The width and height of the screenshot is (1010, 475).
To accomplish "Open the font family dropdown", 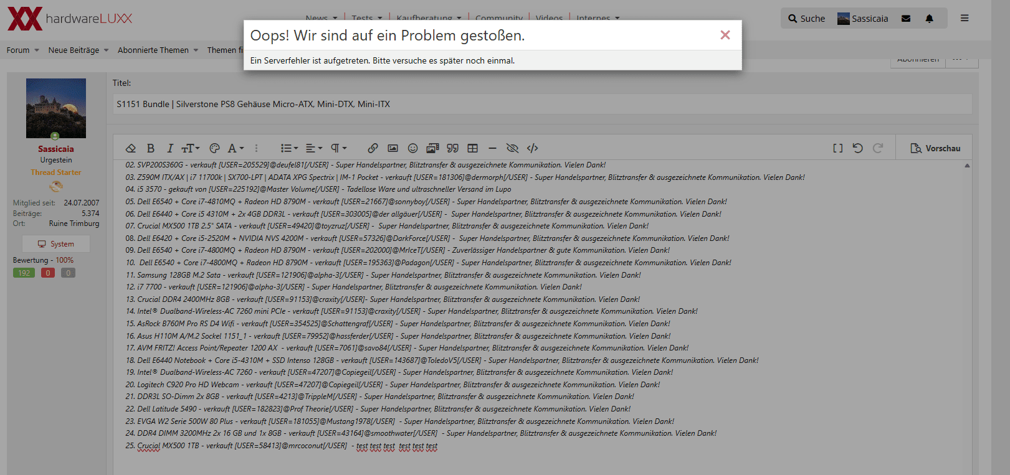I will (x=236, y=148).
